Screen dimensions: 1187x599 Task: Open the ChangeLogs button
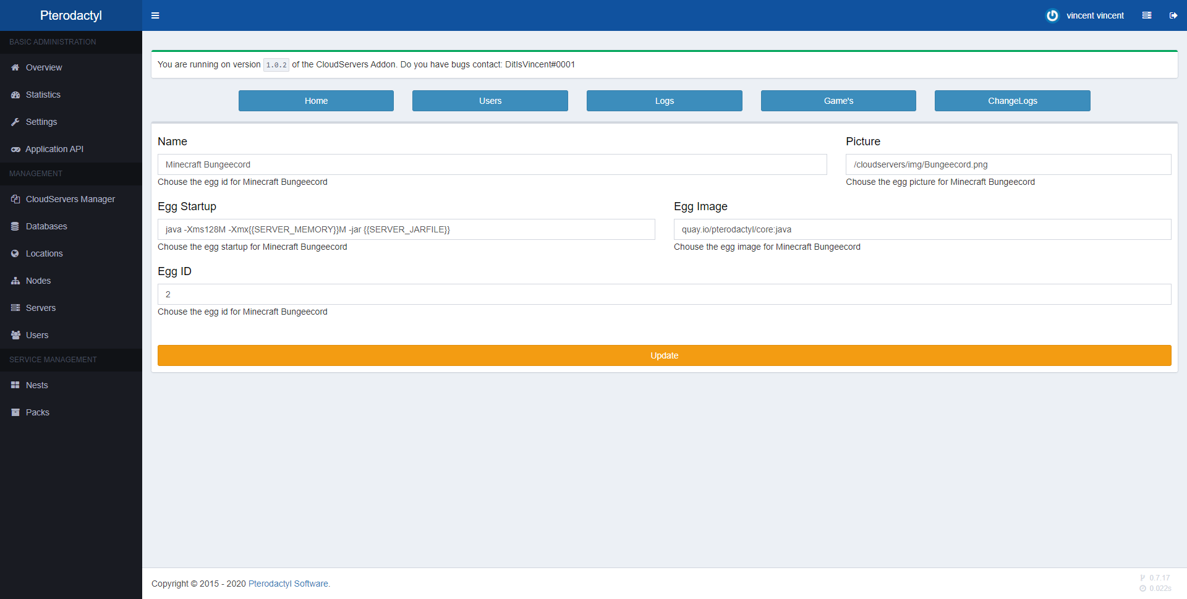pos(1012,101)
